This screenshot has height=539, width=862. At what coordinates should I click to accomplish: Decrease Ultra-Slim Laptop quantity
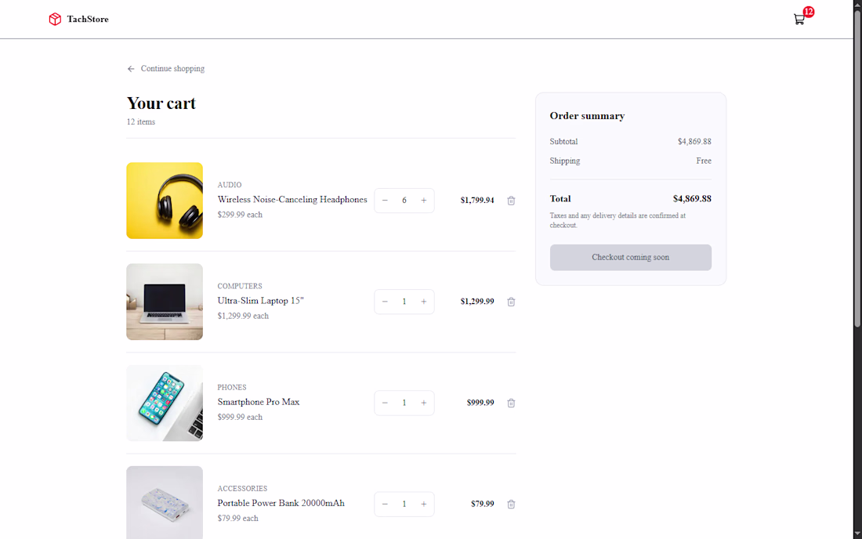pyautogui.click(x=385, y=302)
